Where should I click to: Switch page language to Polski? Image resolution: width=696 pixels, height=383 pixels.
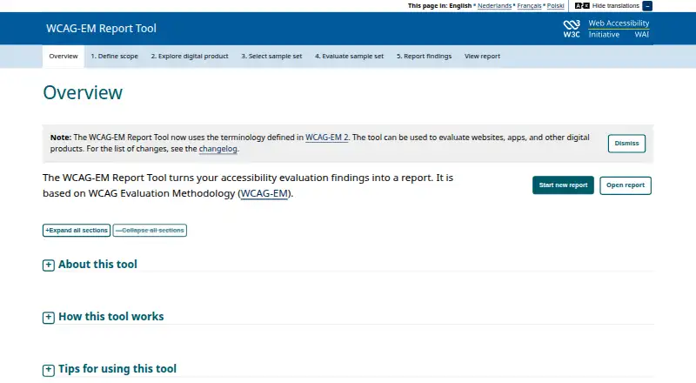coord(555,6)
